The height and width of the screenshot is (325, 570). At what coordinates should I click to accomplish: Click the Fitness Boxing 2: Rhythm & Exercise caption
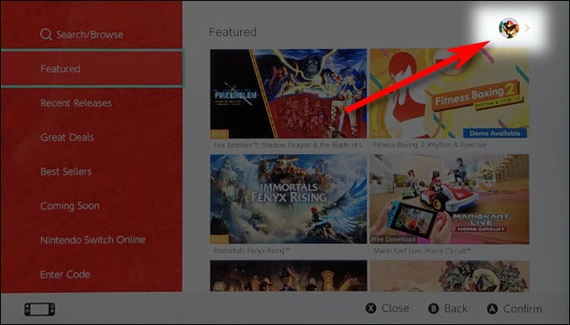tap(430, 145)
